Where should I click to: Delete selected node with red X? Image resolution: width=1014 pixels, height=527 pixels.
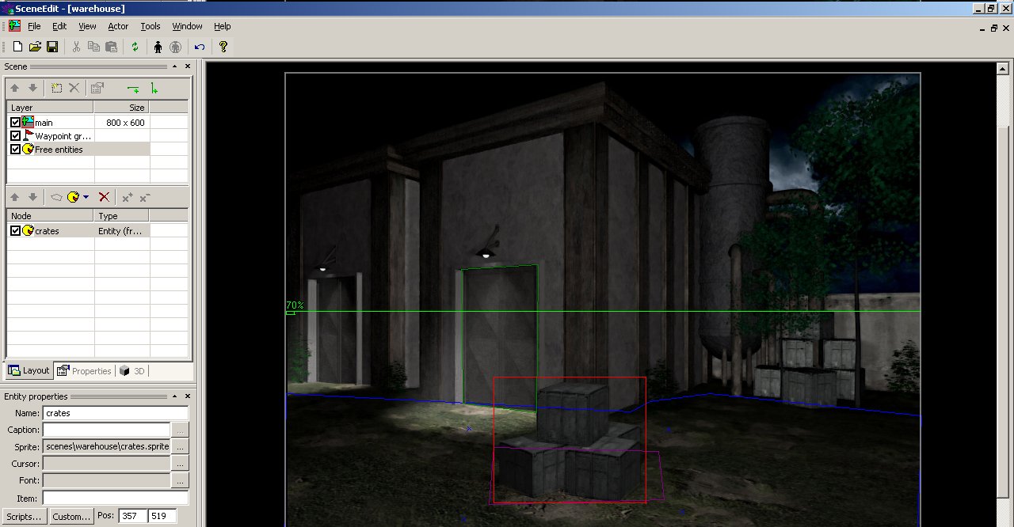point(104,196)
